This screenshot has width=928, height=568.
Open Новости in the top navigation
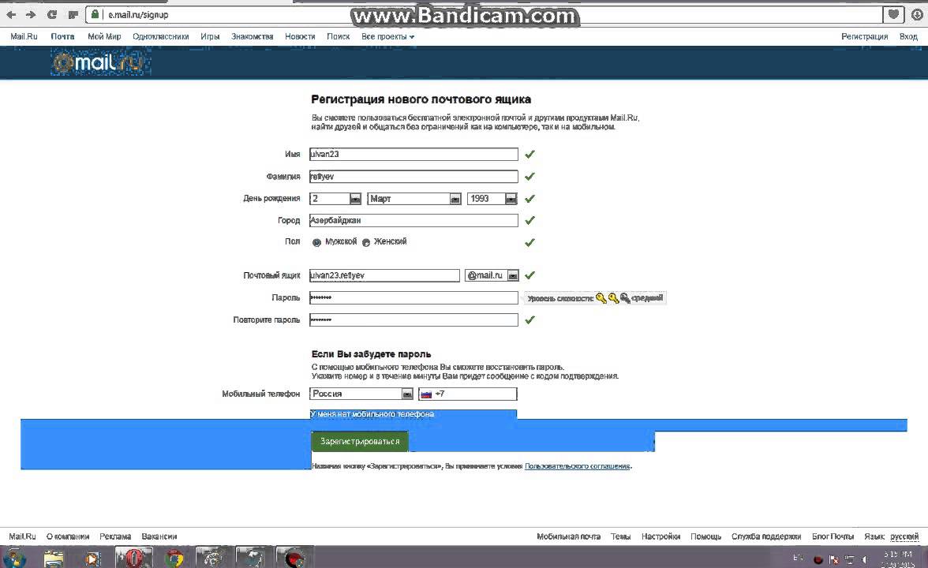pos(300,36)
